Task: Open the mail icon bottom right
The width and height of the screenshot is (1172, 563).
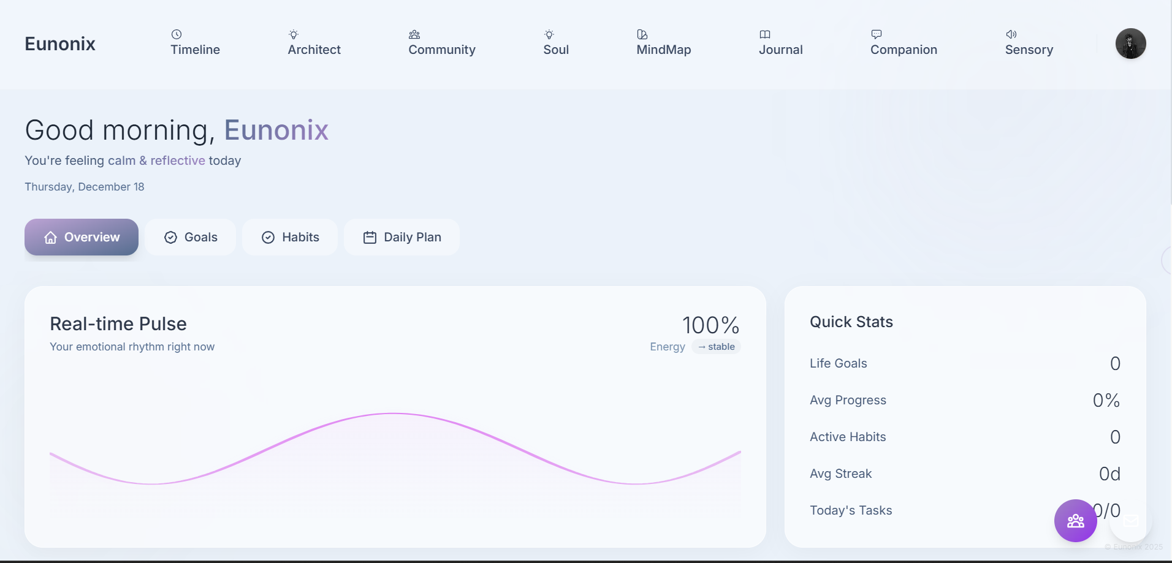Action: 1130,522
